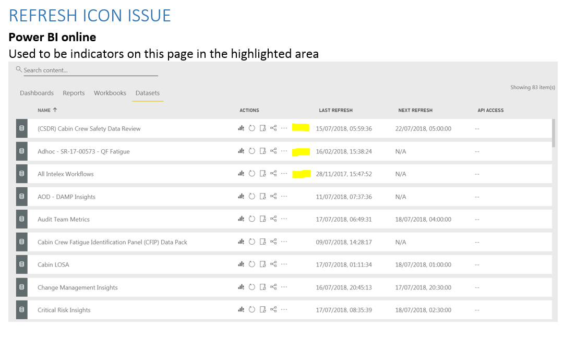The image size is (564, 337).
Task: Refresh the Adhoc QF Fatigue dataset
Action: pos(252,151)
